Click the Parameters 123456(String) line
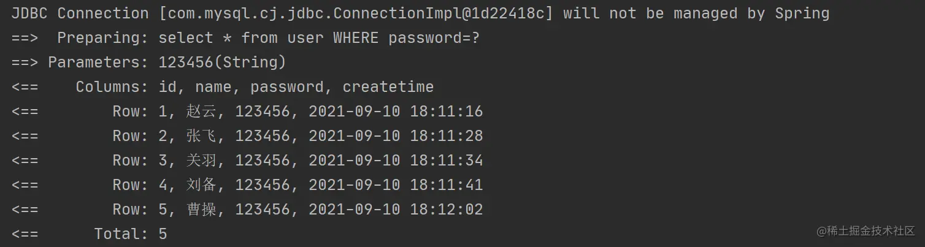 point(148,63)
